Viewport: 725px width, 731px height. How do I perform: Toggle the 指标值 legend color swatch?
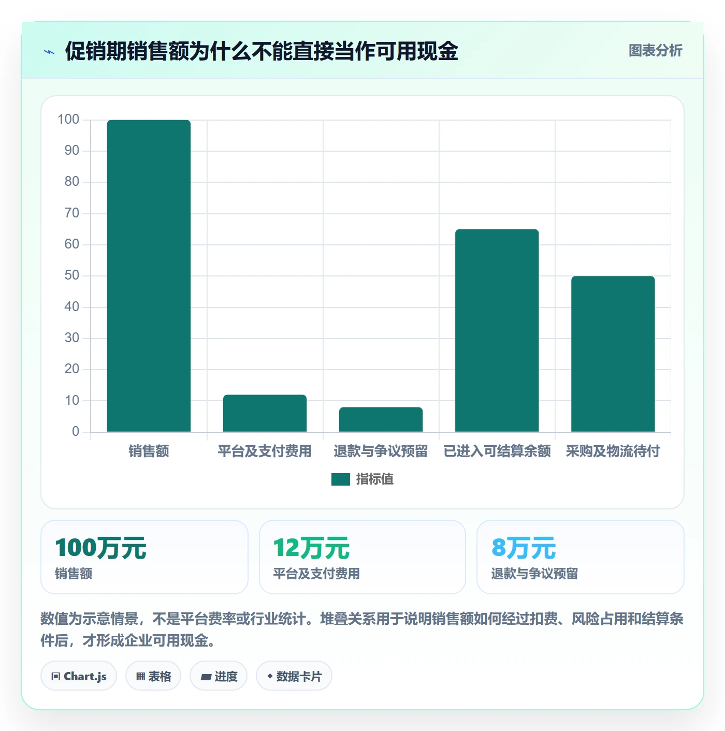click(340, 479)
